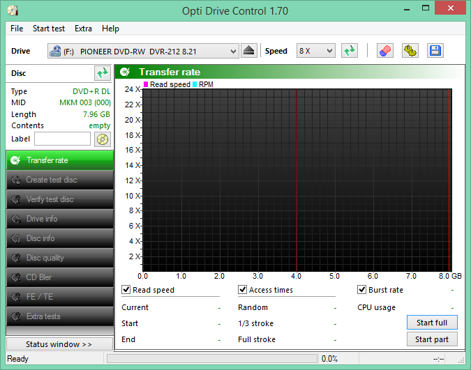Screen dimensions: 471x370
Task: Click the Start full button
Action: 432,323
